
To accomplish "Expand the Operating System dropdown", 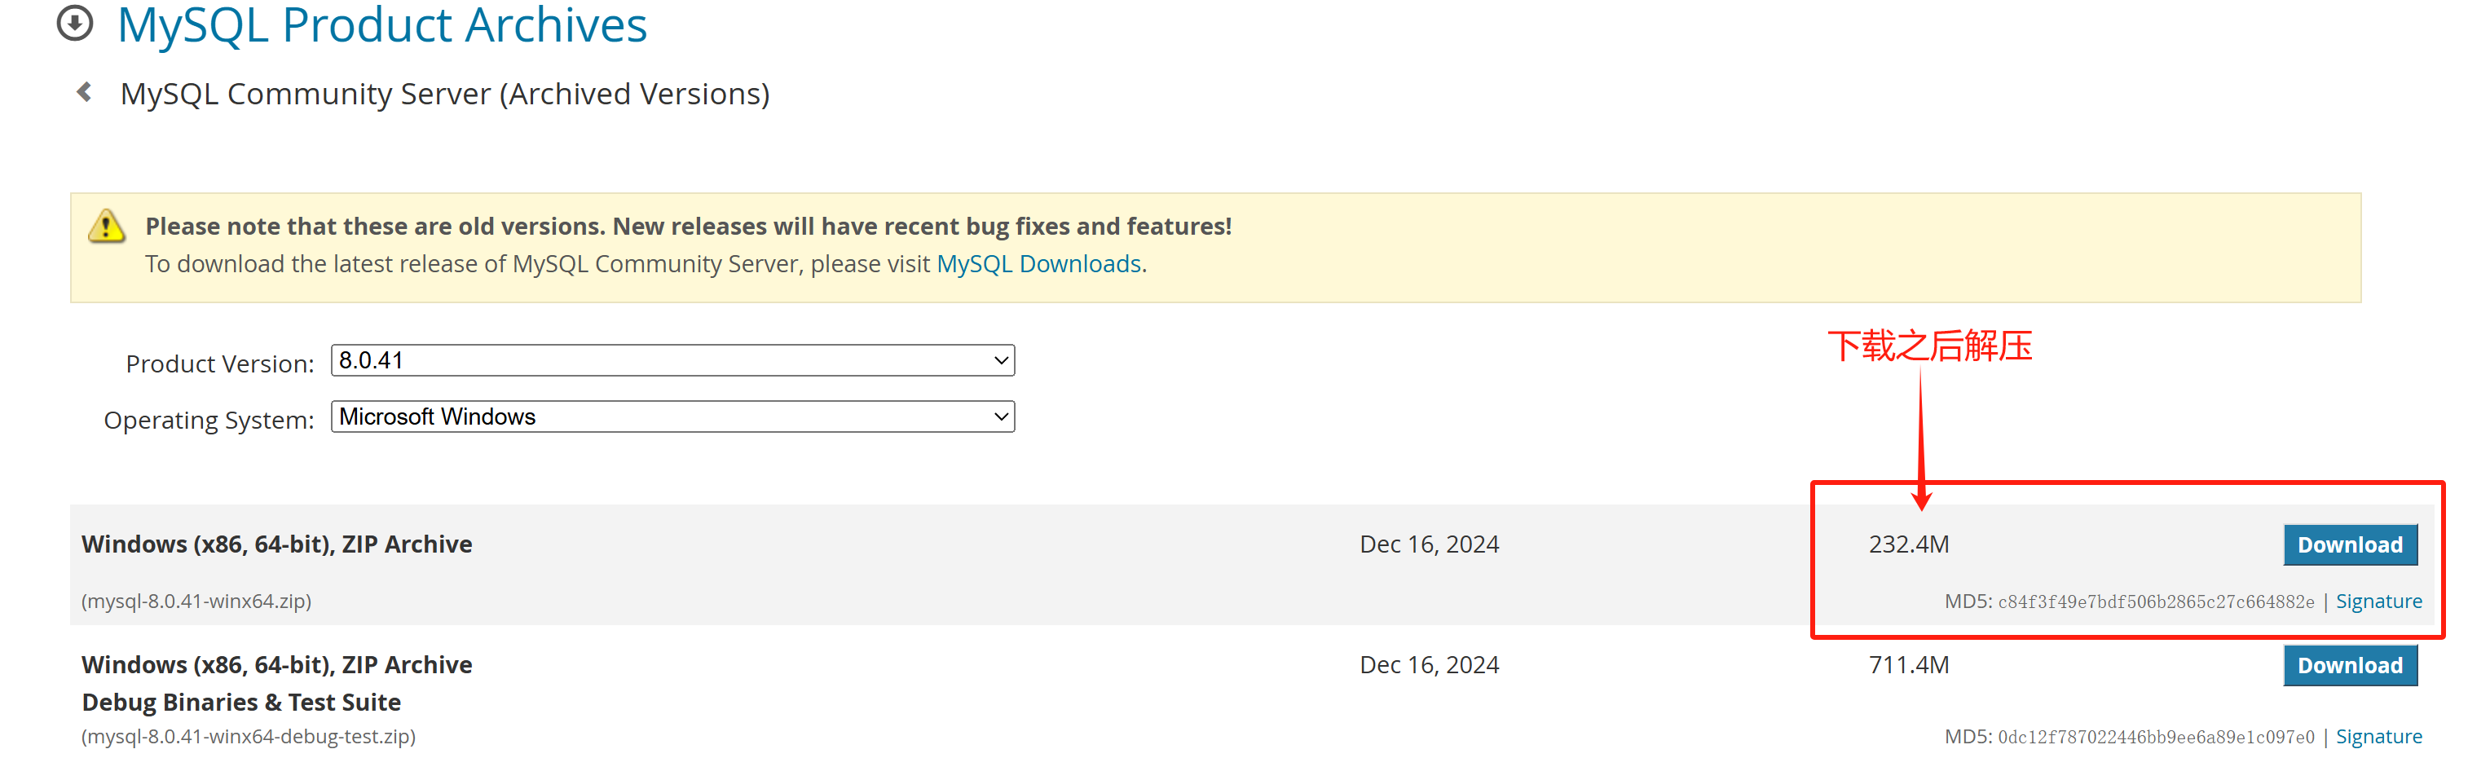I will pyautogui.click(x=672, y=416).
